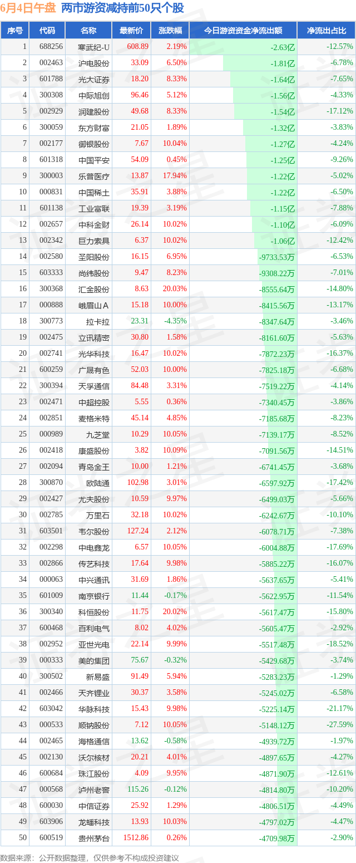
Task: Click outflow -9733.53万 for 圣阳股份
Action: 277,257
